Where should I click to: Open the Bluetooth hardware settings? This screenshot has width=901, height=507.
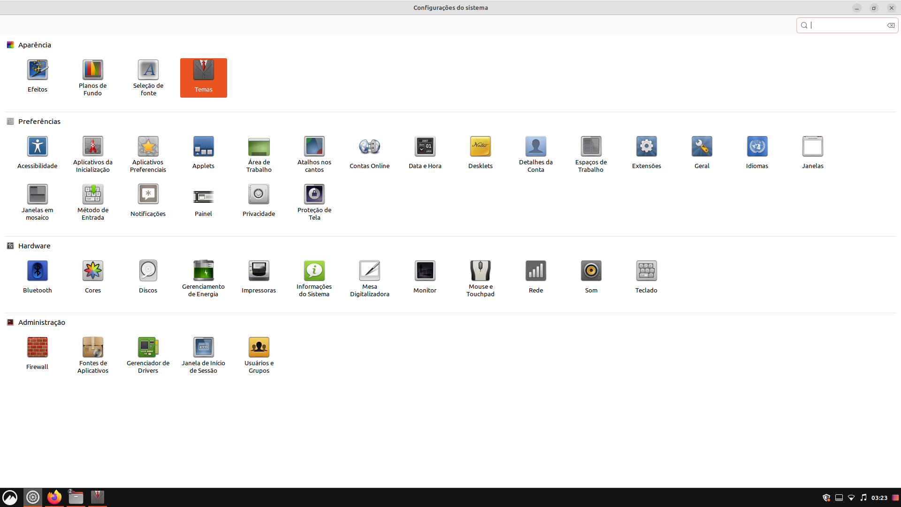(x=37, y=276)
